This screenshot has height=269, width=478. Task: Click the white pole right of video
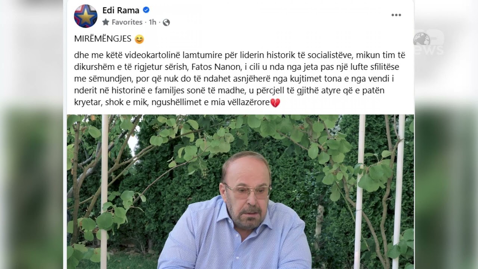pyautogui.click(x=399, y=192)
